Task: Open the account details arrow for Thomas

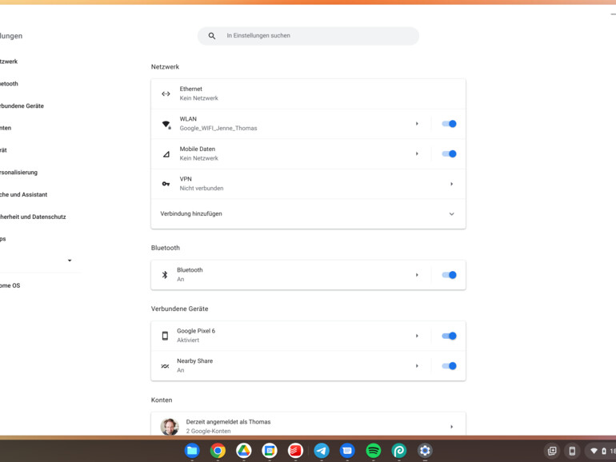Action: (452, 427)
